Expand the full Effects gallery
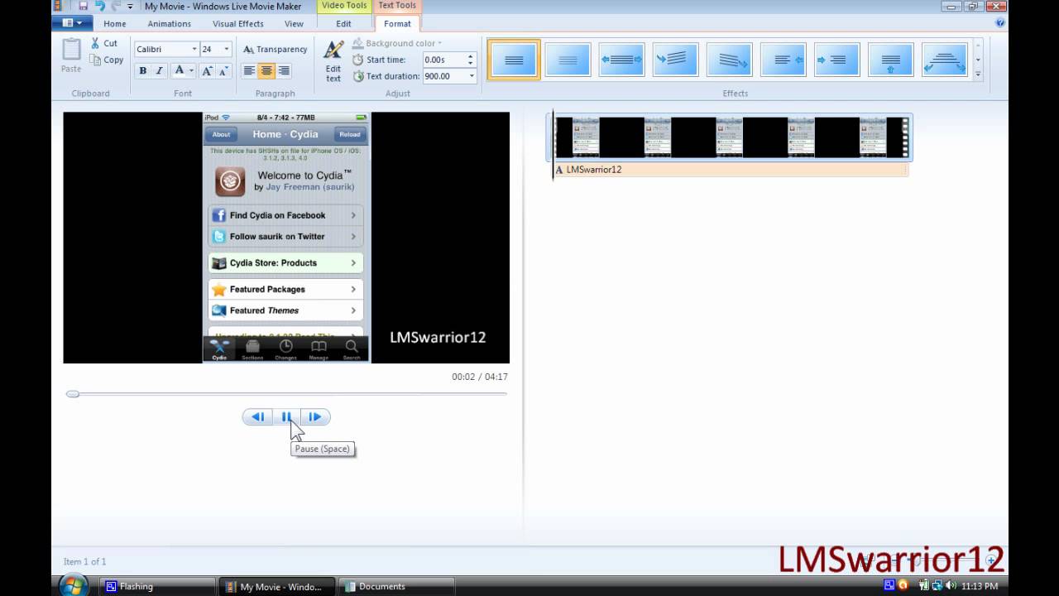 click(978, 74)
